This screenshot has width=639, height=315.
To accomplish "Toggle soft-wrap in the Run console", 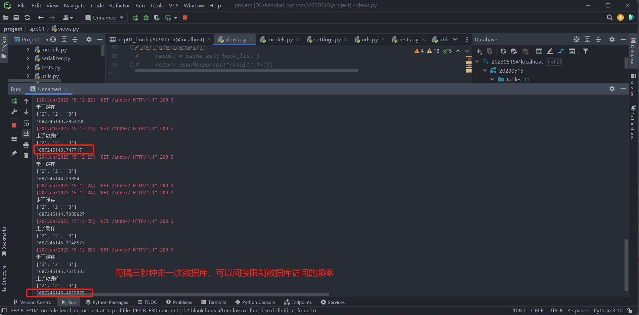I will tap(26, 123).
